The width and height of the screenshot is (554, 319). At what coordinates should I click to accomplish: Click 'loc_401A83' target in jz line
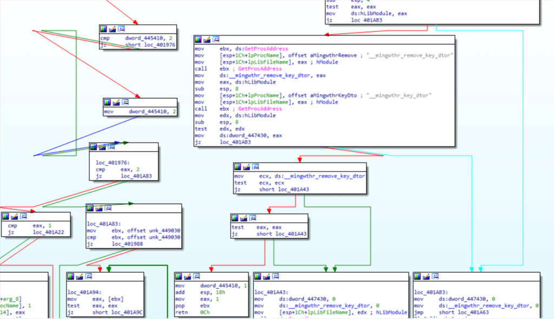point(136,176)
